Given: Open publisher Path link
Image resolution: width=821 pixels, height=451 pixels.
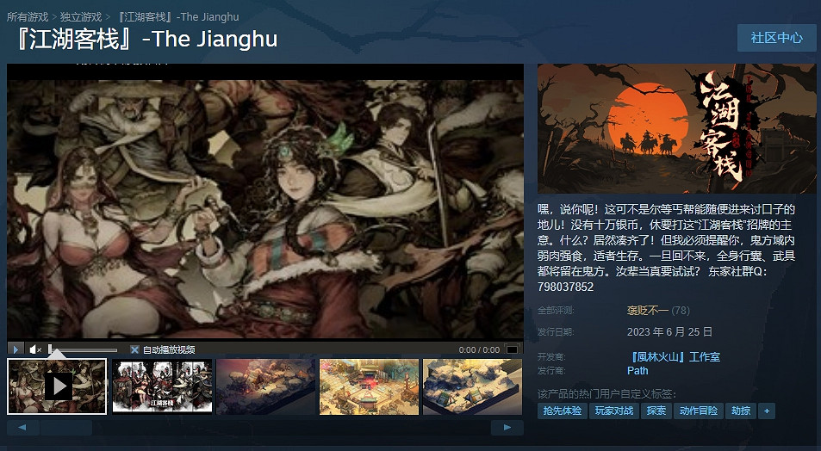Looking at the screenshot, I should [x=638, y=370].
